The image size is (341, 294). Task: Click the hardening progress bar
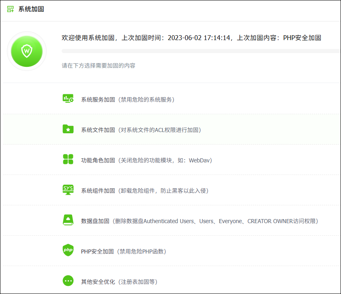tap(201, 51)
